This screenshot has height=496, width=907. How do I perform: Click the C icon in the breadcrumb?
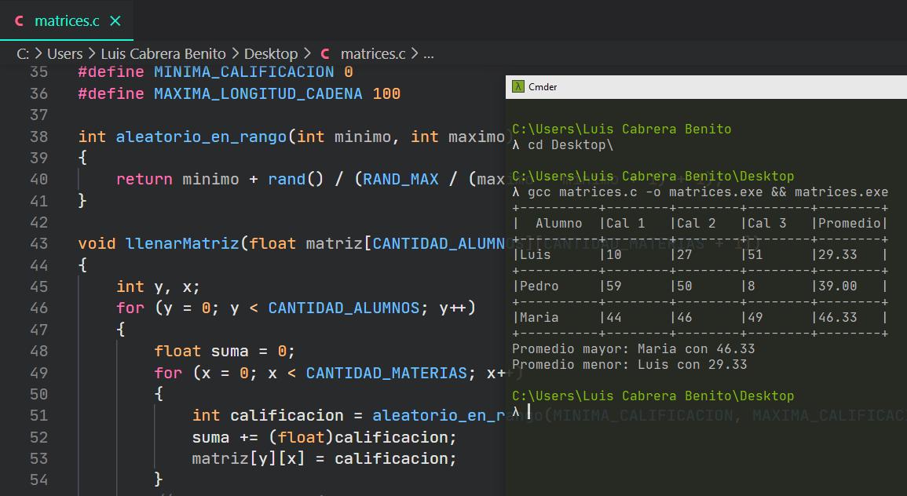click(x=325, y=54)
